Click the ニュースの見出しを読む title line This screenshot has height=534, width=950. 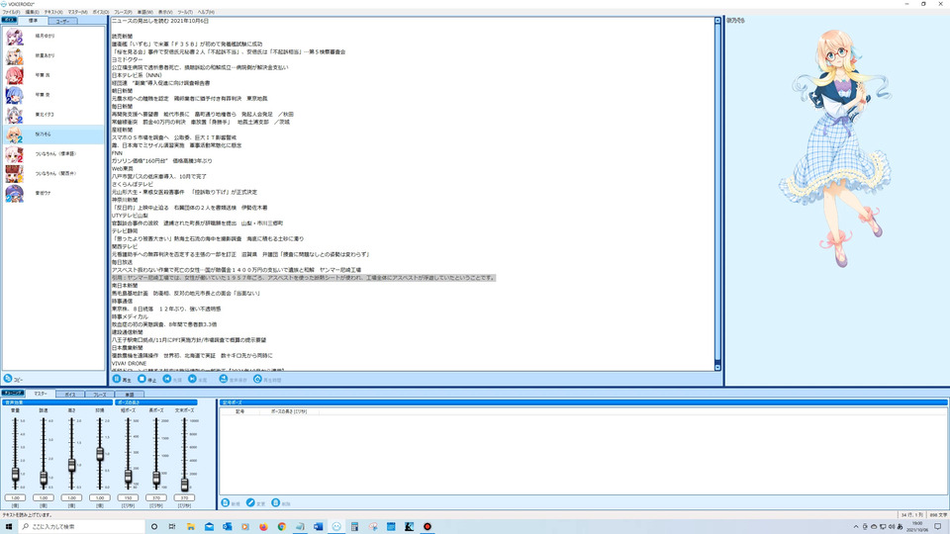coord(160,21)
